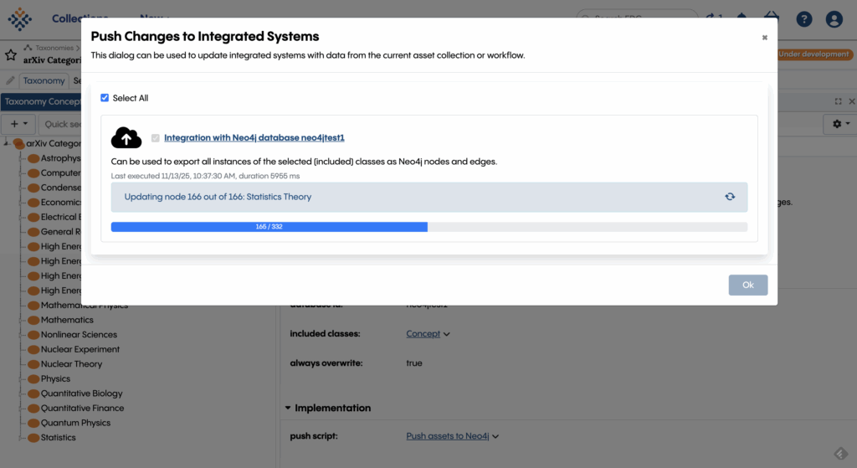Collapse the Implementation section
The width and height of the screenshot is (857, 468).
(x=288, y=409)
